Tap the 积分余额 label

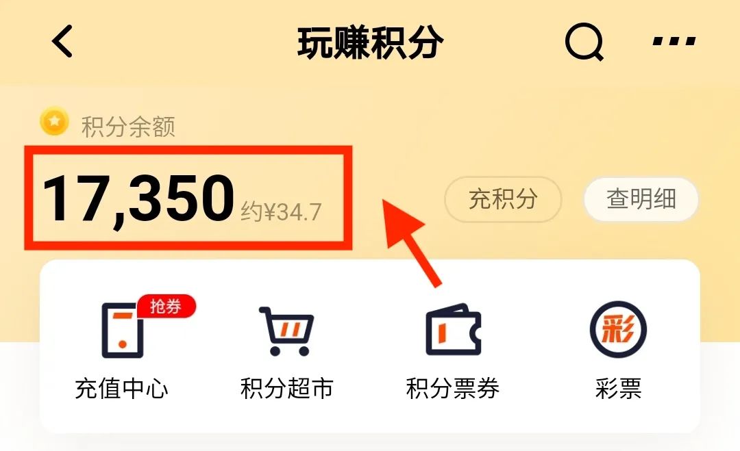tap(128, 127)
